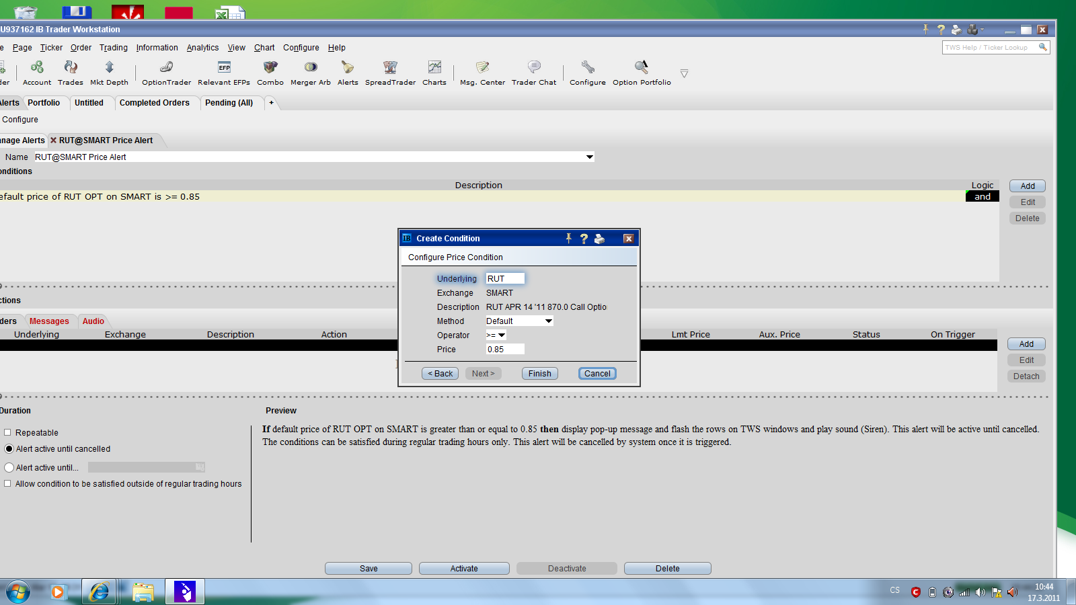Add a new condition

coord(1028,186)
